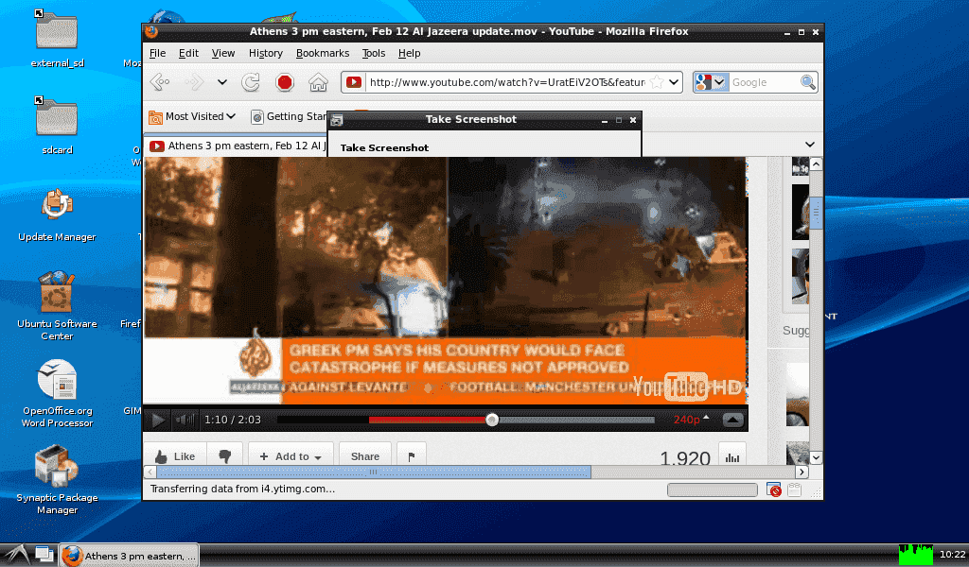Launch Synaptic Package Manager desktop icon
This screenshot has width=969, height=567.
pos(57,479)
